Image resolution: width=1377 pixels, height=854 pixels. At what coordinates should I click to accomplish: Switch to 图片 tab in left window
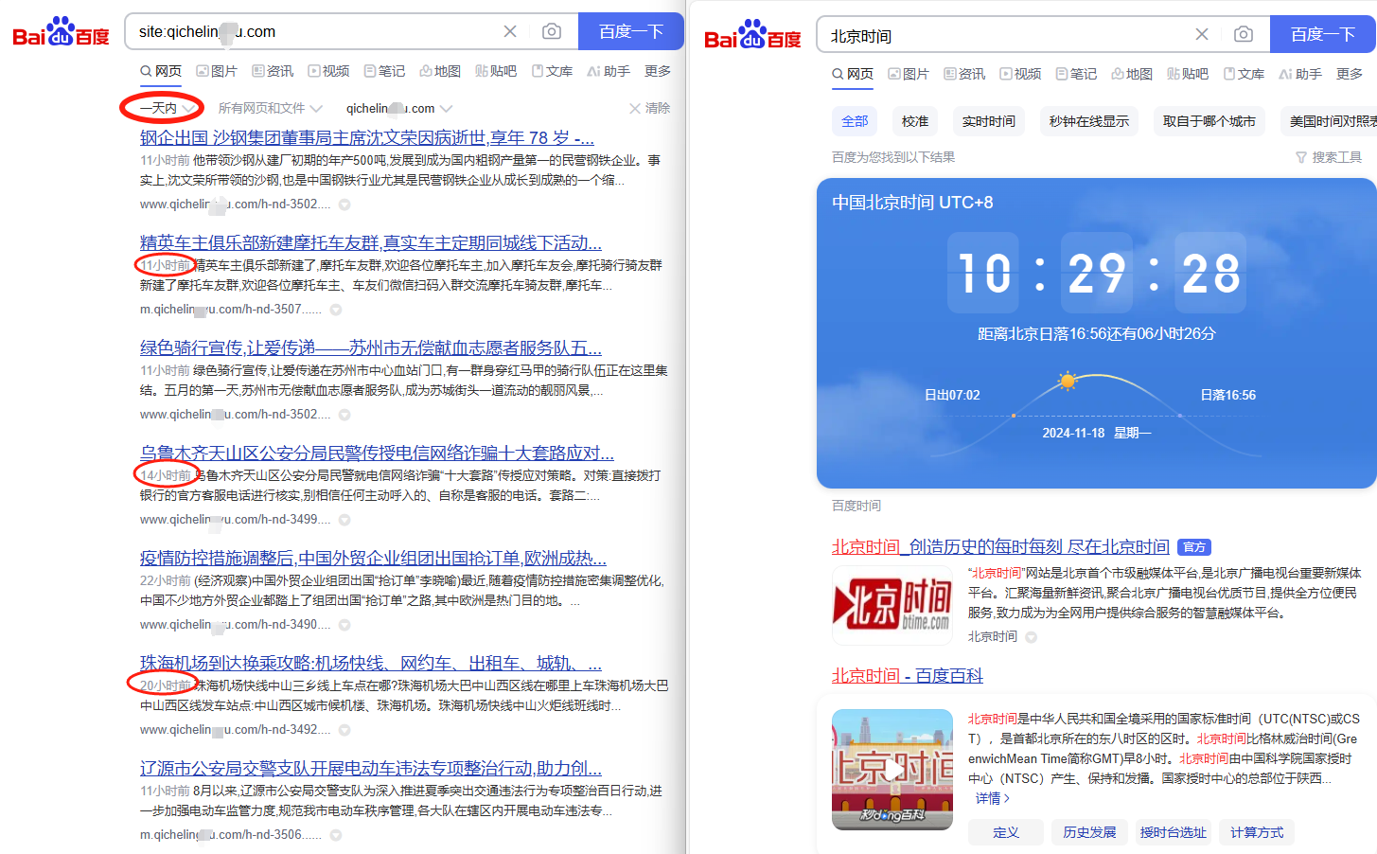coord(217,71)
